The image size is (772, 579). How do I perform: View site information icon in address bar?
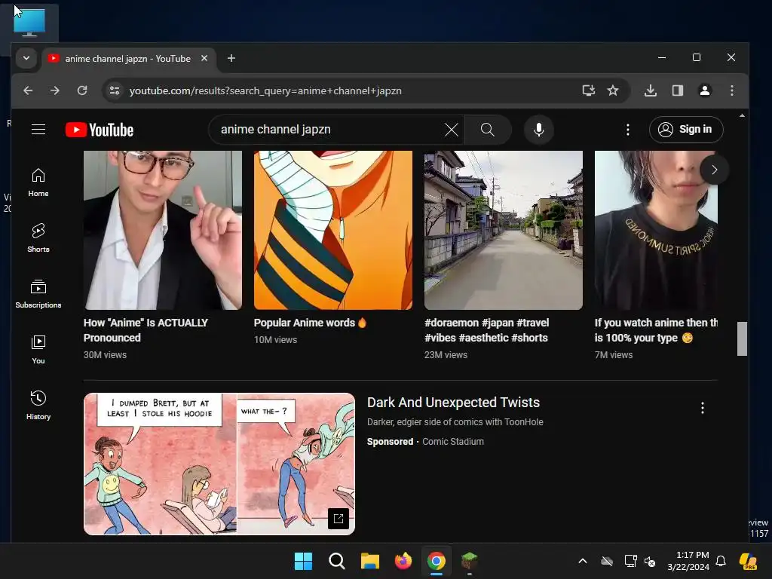[x=115, y=90]
